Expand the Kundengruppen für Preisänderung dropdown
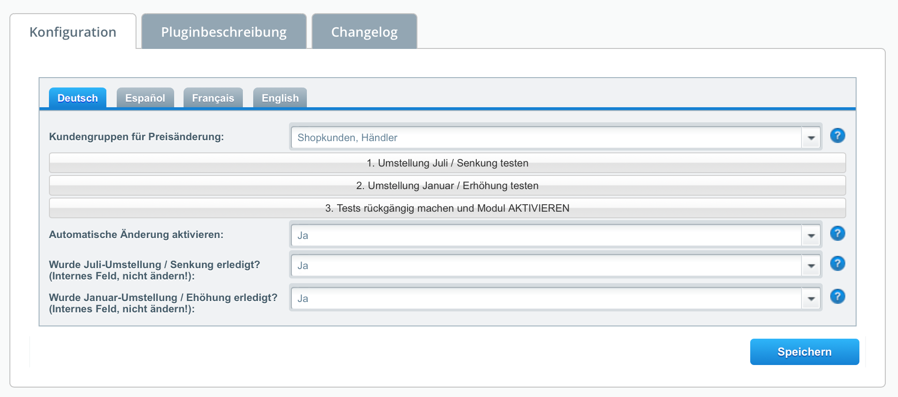The image size is (898, 397). [x=811, y=138]
